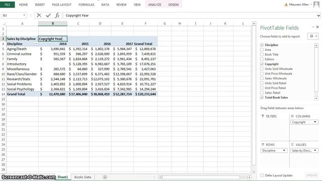Open the DESIGN PivotTable tab
The image size is (322, 181).
tap(174, 5)
